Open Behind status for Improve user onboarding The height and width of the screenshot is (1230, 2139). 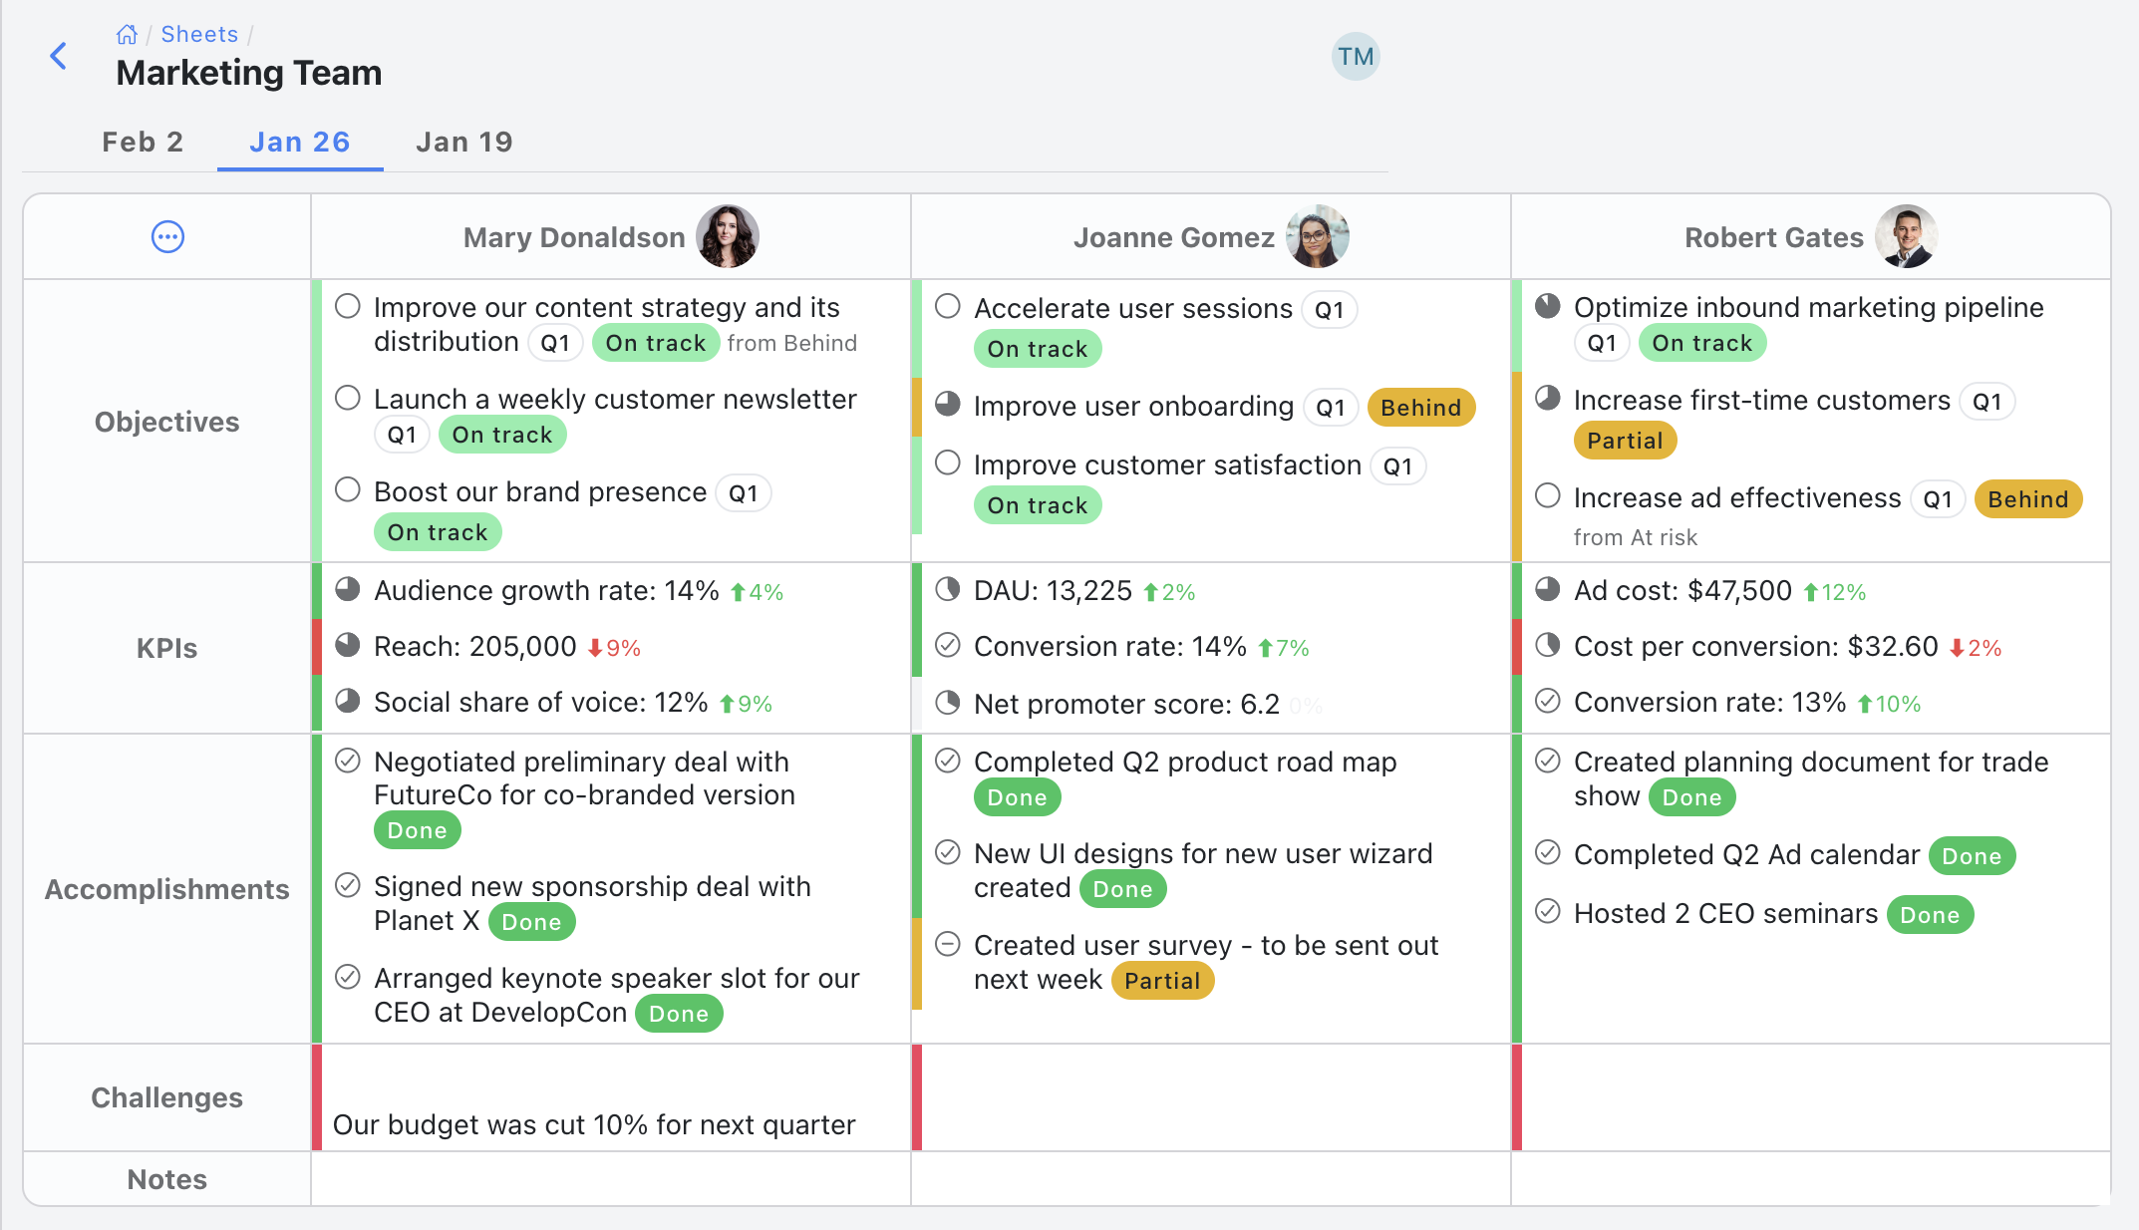[1421, 408]
